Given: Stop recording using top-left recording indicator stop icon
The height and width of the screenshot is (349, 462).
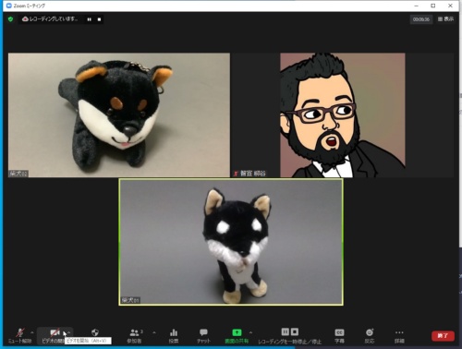Looking at the screenshot, I should [99, 19].
